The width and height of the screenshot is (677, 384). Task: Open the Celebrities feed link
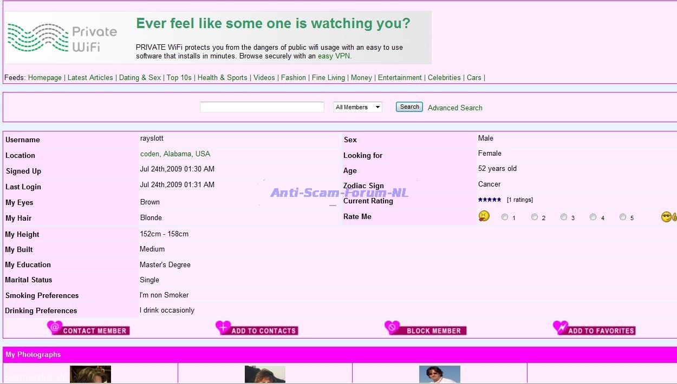pyautogui.click(x=444, y=78)
